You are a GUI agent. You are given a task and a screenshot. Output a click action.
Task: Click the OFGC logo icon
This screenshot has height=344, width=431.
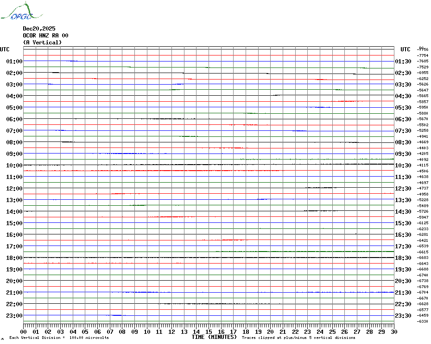pyautogui.click(x=21, y=11)
